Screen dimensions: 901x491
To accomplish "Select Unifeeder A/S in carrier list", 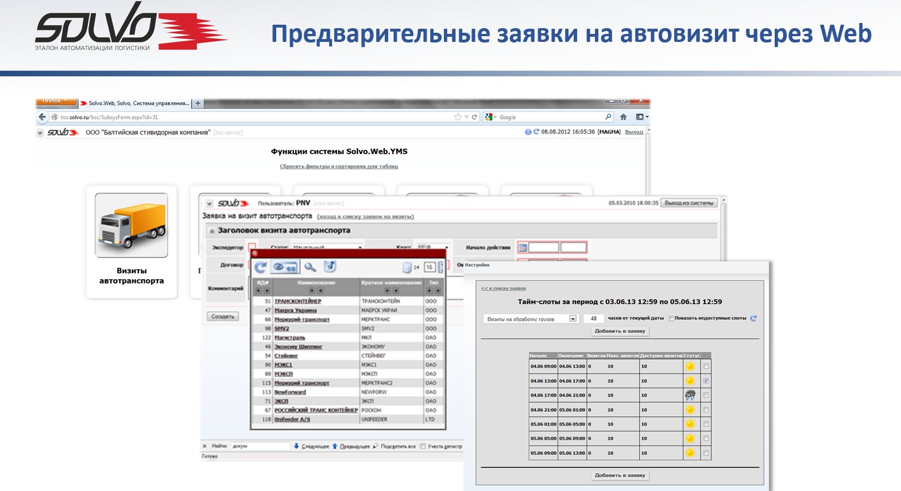I will (292, 419).
